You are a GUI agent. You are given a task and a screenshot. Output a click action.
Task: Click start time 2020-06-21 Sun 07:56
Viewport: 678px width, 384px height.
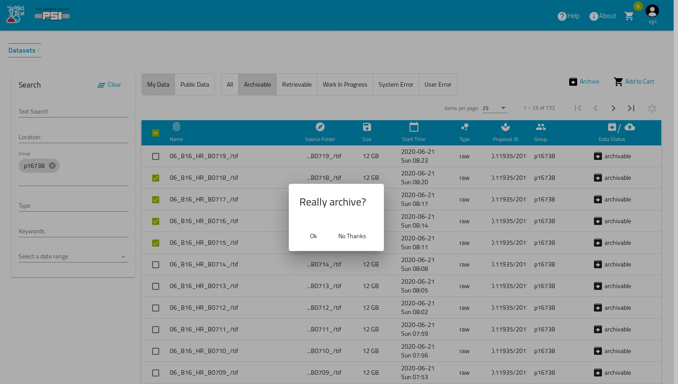(x=418, y=351)
